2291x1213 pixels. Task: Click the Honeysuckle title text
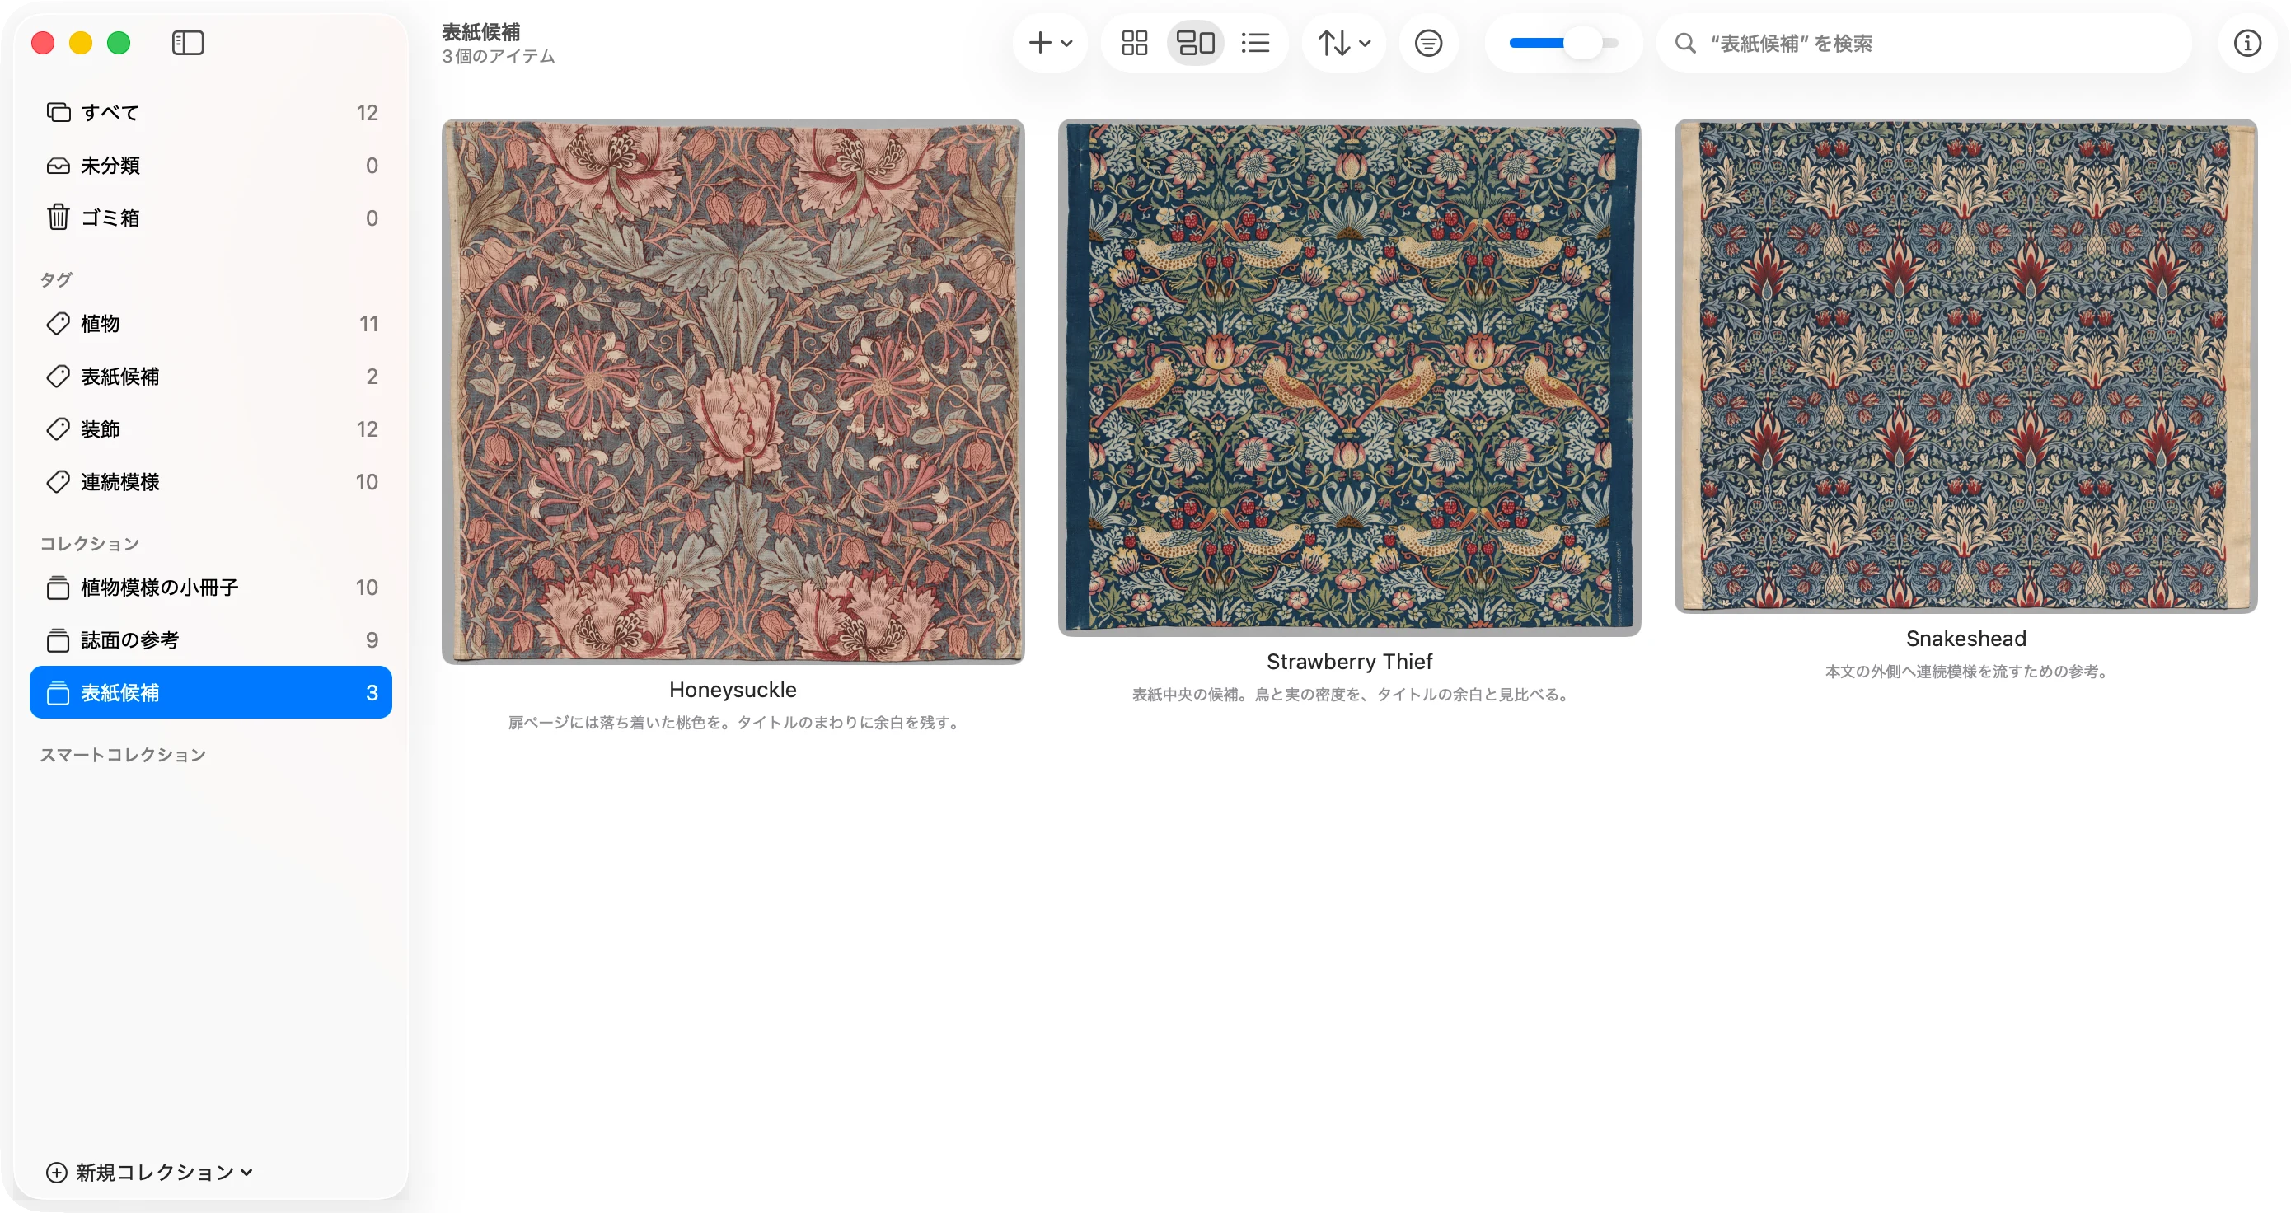click(733, 689)
